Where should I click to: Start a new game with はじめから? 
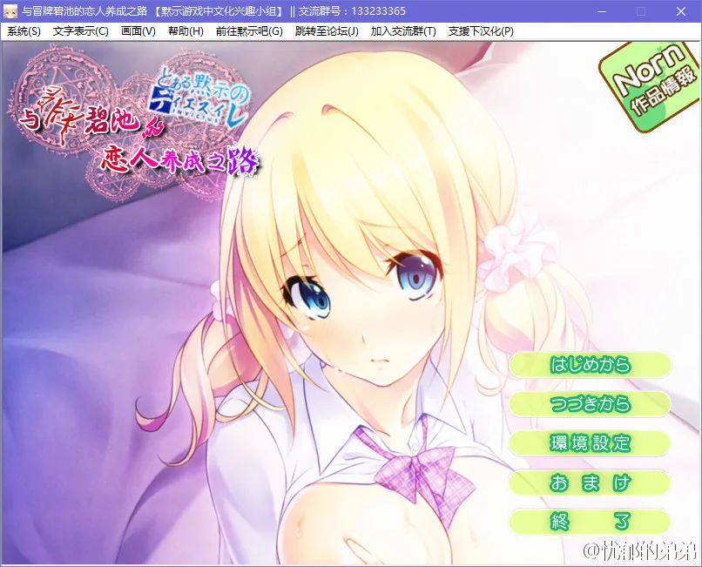click(x=590, y=365)
